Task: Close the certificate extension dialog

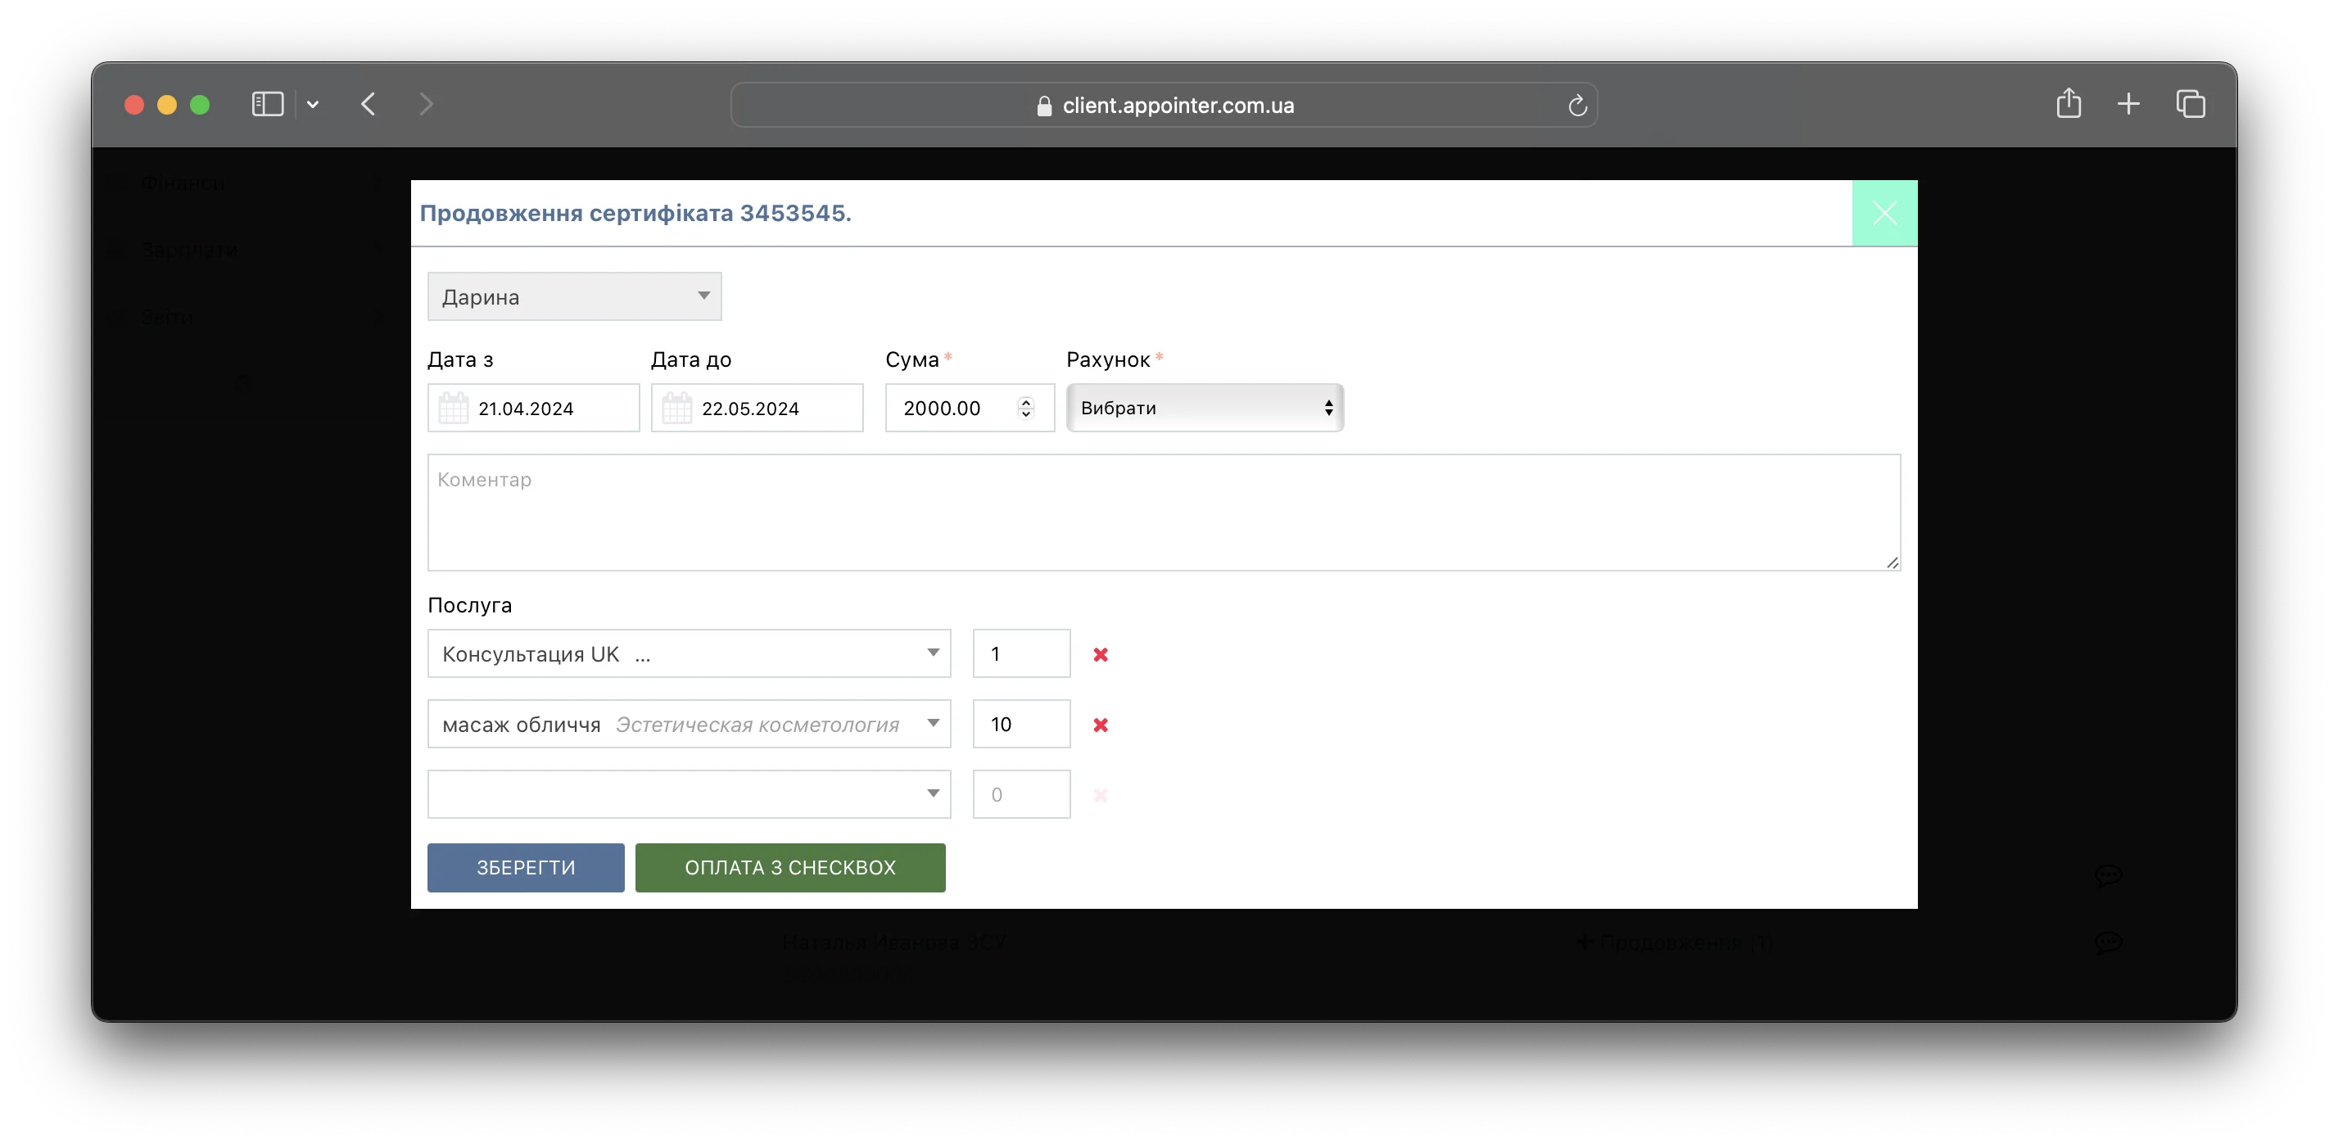Action: pyautogui.click(x=1884, y=214)
